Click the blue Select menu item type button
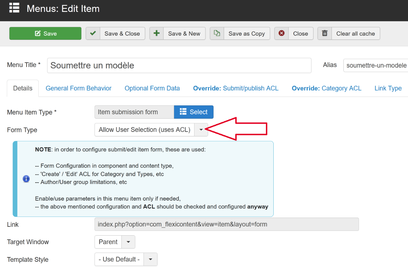 pos(193,112)
